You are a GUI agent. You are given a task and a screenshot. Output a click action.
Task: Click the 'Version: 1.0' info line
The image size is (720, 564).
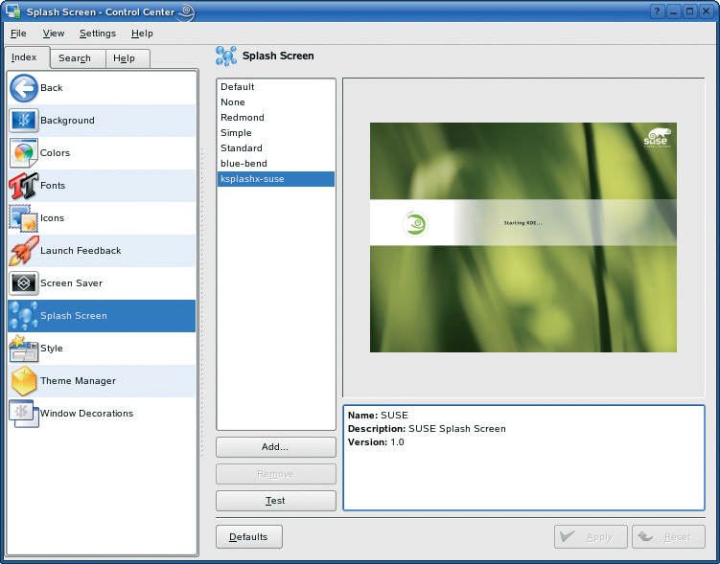[x=376, y=442]
